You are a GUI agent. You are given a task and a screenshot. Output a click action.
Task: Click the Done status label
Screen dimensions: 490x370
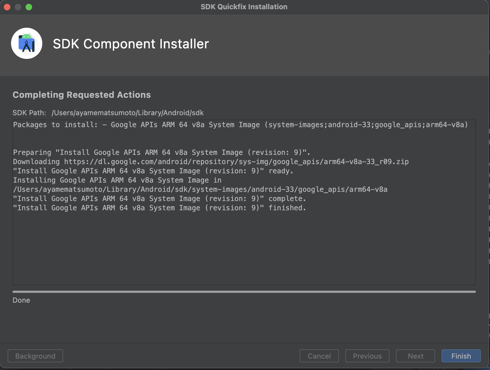click(x=21, y=300)
